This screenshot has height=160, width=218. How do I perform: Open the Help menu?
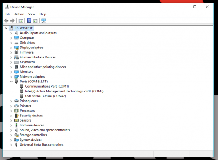point(43,14)
